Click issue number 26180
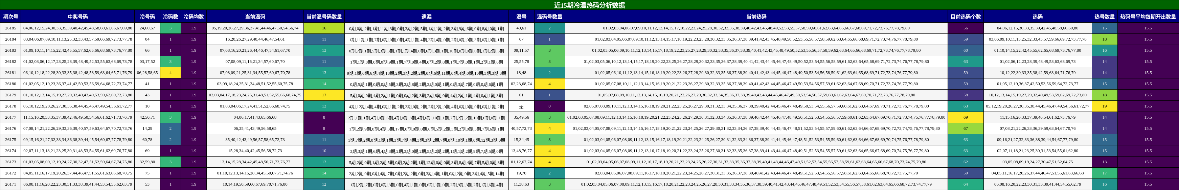 tap(10, 84)
